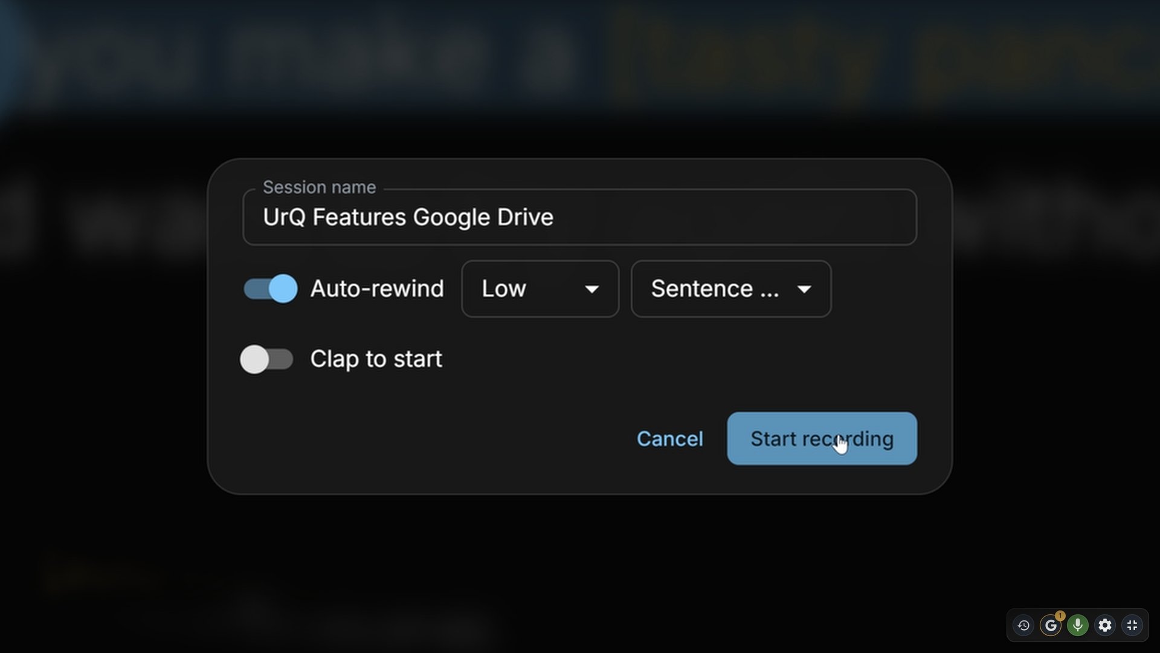Click the Google account G icon

(1051, 625)
